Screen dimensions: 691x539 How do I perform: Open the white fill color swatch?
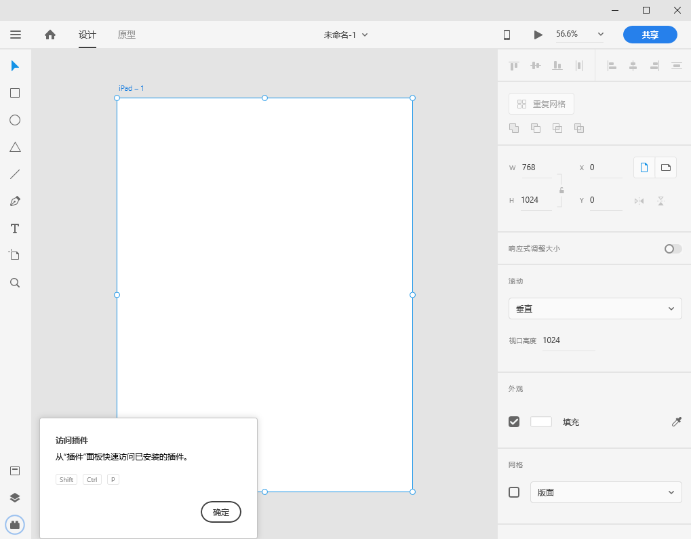[x=541, y=422]
